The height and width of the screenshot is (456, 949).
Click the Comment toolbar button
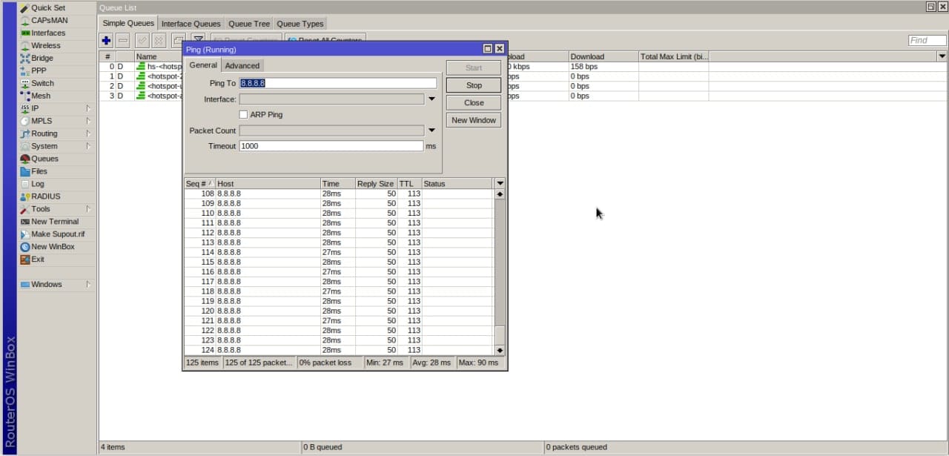(x=179, y=40)
